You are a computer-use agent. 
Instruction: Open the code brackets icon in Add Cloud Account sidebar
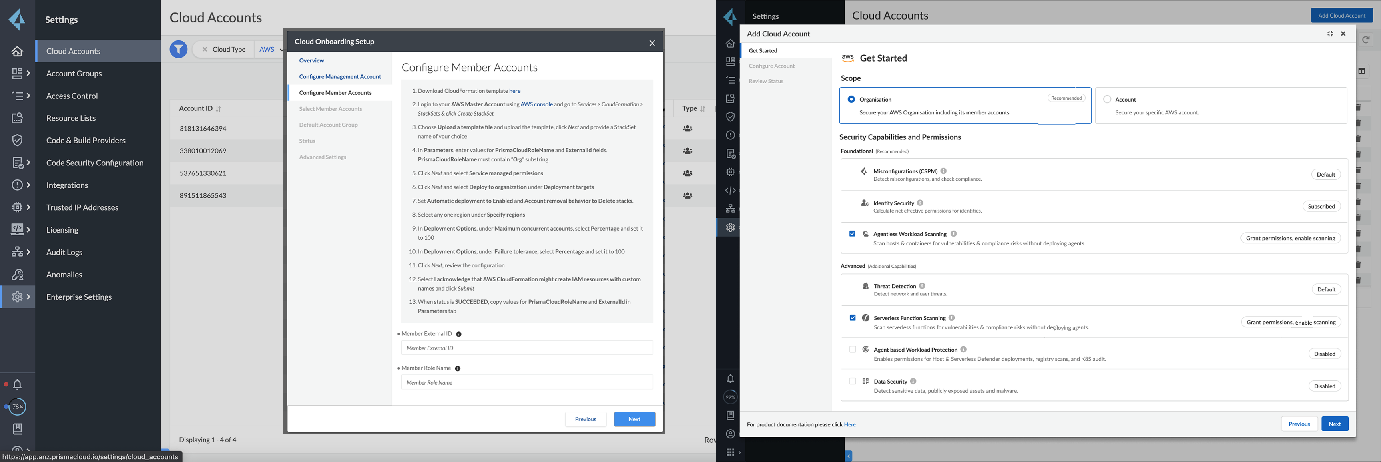[x=730, y=190]
